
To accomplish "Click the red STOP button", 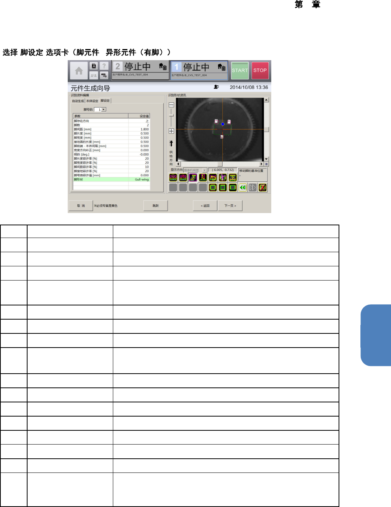I will pos(260,71).
